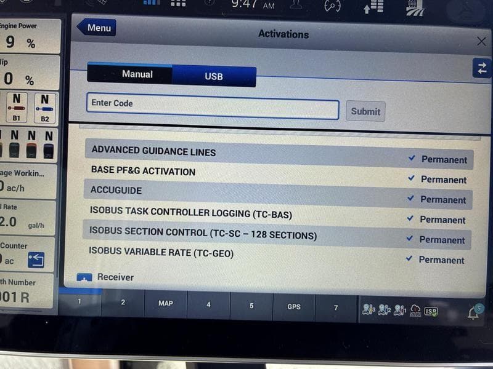
Task: Open the upload data icon with arrow
Action: pyautogui.click(x=373, y=7)
